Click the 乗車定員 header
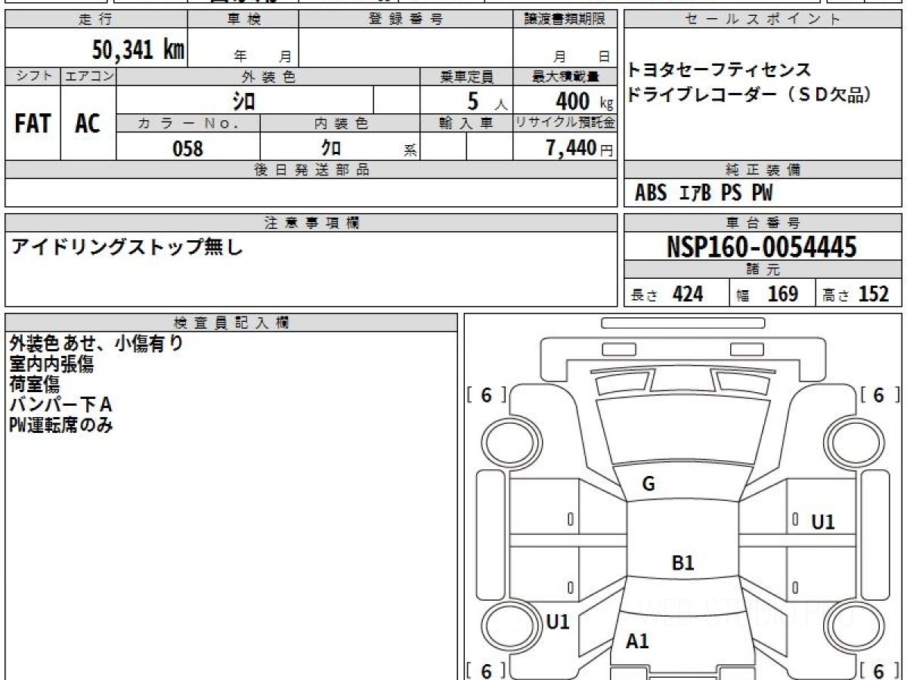The height and width of the screenshot is (680, 907). click(x=466, y=76)
